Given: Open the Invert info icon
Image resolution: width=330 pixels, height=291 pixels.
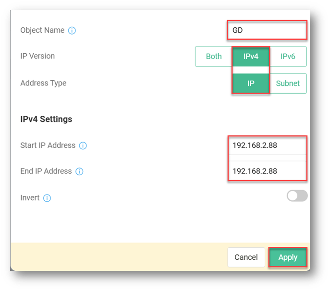Looking at the screenshot, I should tap(47, 198).
